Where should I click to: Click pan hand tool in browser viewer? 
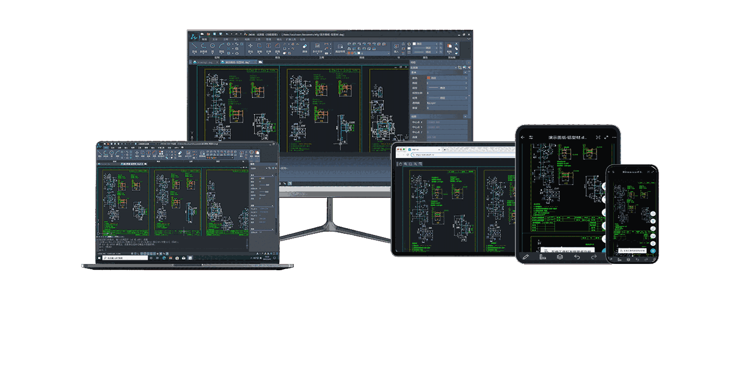(x=401, y=164)
